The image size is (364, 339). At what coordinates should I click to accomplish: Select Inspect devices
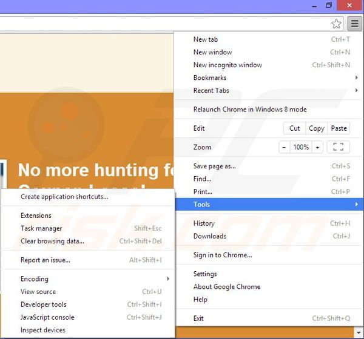(88, 330)
